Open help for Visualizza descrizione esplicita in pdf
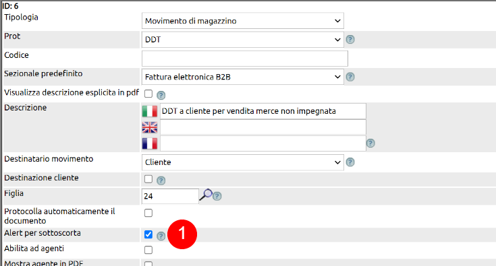This screenshot has height=266, width=496. pyautogui.click(x=161, y=95)
